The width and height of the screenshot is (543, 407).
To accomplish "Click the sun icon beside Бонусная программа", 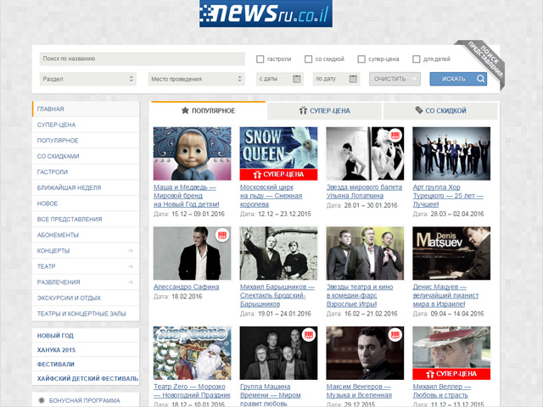I will pos(42,400).
